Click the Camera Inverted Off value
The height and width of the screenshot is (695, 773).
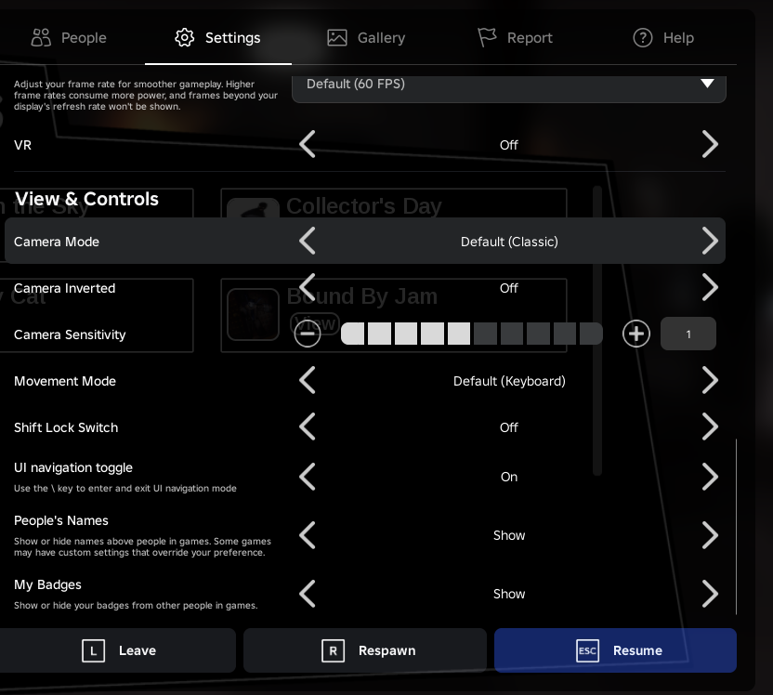click(509, 288)
